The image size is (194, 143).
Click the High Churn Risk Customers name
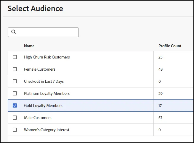(x=47, y=57)
